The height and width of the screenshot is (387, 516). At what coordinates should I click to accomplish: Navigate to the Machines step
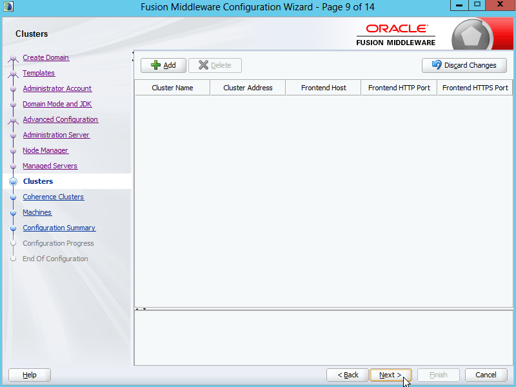[37, 212]
